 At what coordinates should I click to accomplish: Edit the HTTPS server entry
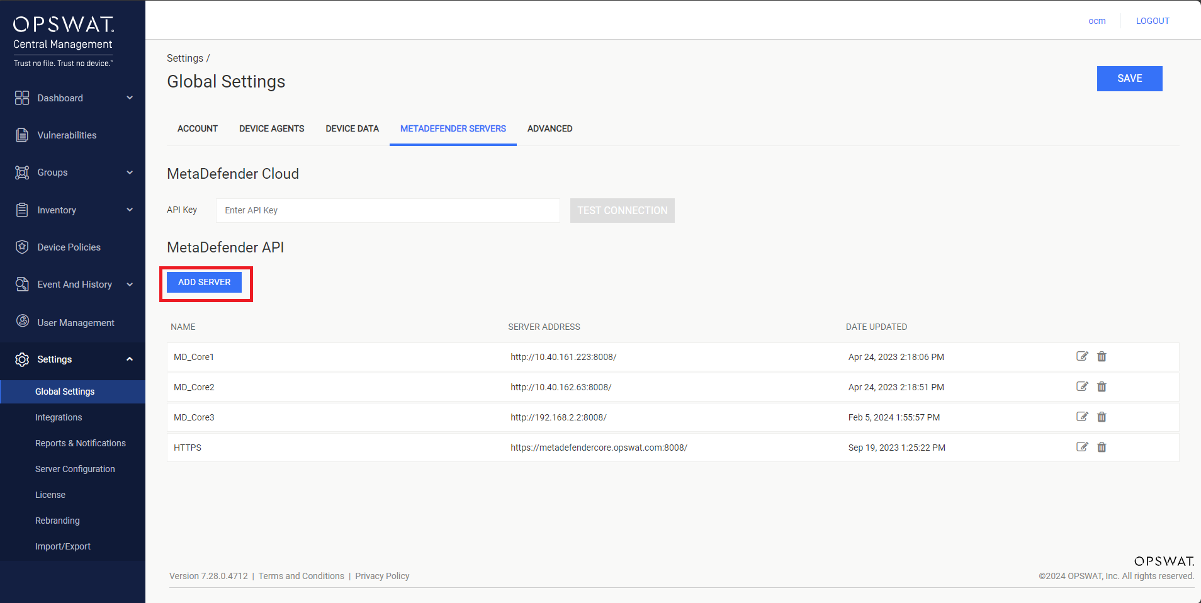click(x=1082, y=447)
